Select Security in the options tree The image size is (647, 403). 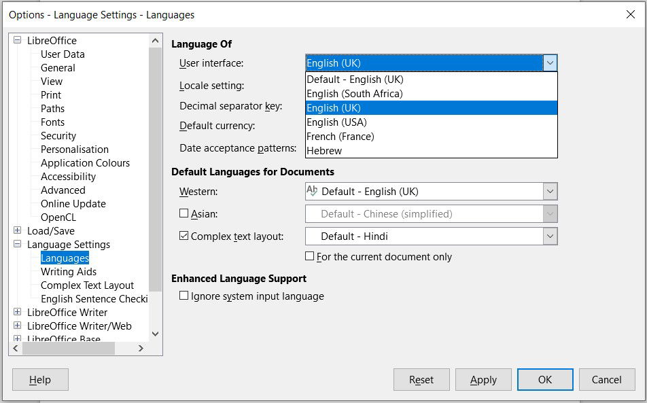58,136
